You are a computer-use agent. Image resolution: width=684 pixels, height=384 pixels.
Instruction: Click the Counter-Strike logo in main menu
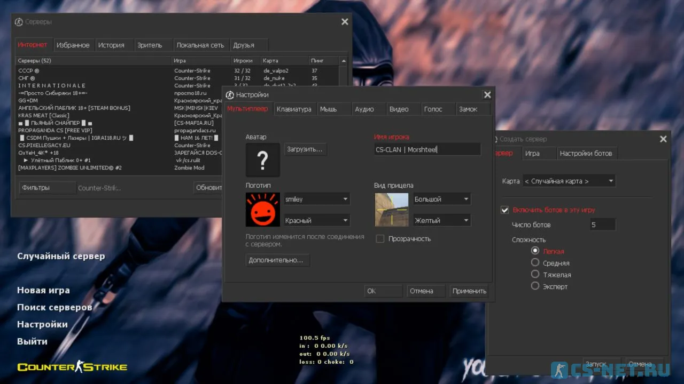(72, 367)
